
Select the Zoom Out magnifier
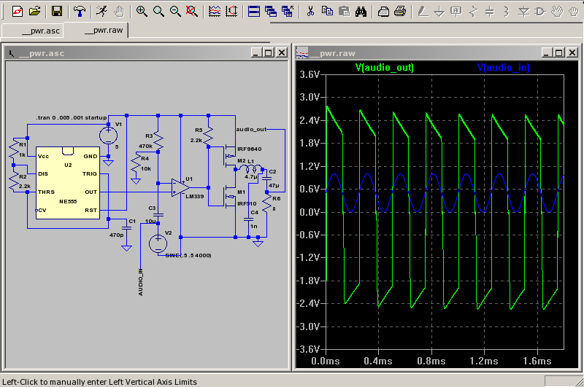(x=175, y=11)
